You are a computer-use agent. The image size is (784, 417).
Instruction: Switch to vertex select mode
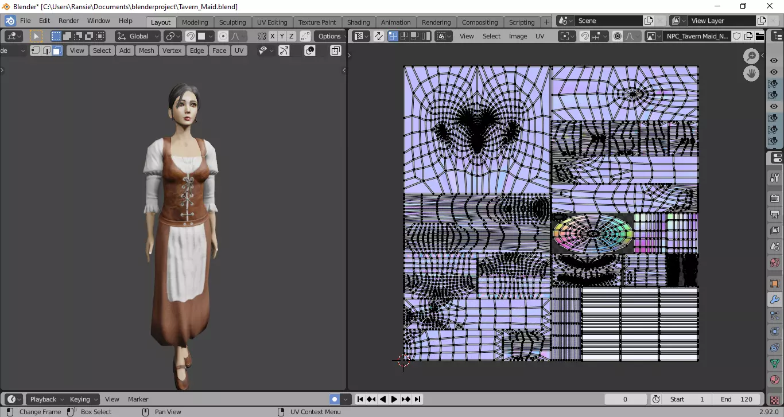click(x=36, y=50)
